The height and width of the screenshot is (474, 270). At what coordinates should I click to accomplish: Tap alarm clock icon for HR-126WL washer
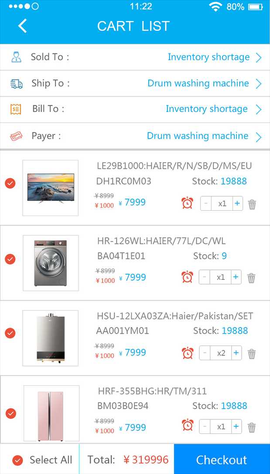[x=188, y=277]
